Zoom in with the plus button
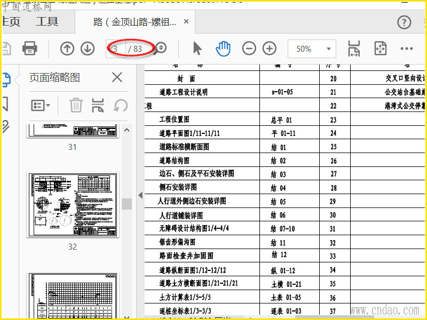The width and height of the screenshot is (427, 320). [x=270, y=49]
